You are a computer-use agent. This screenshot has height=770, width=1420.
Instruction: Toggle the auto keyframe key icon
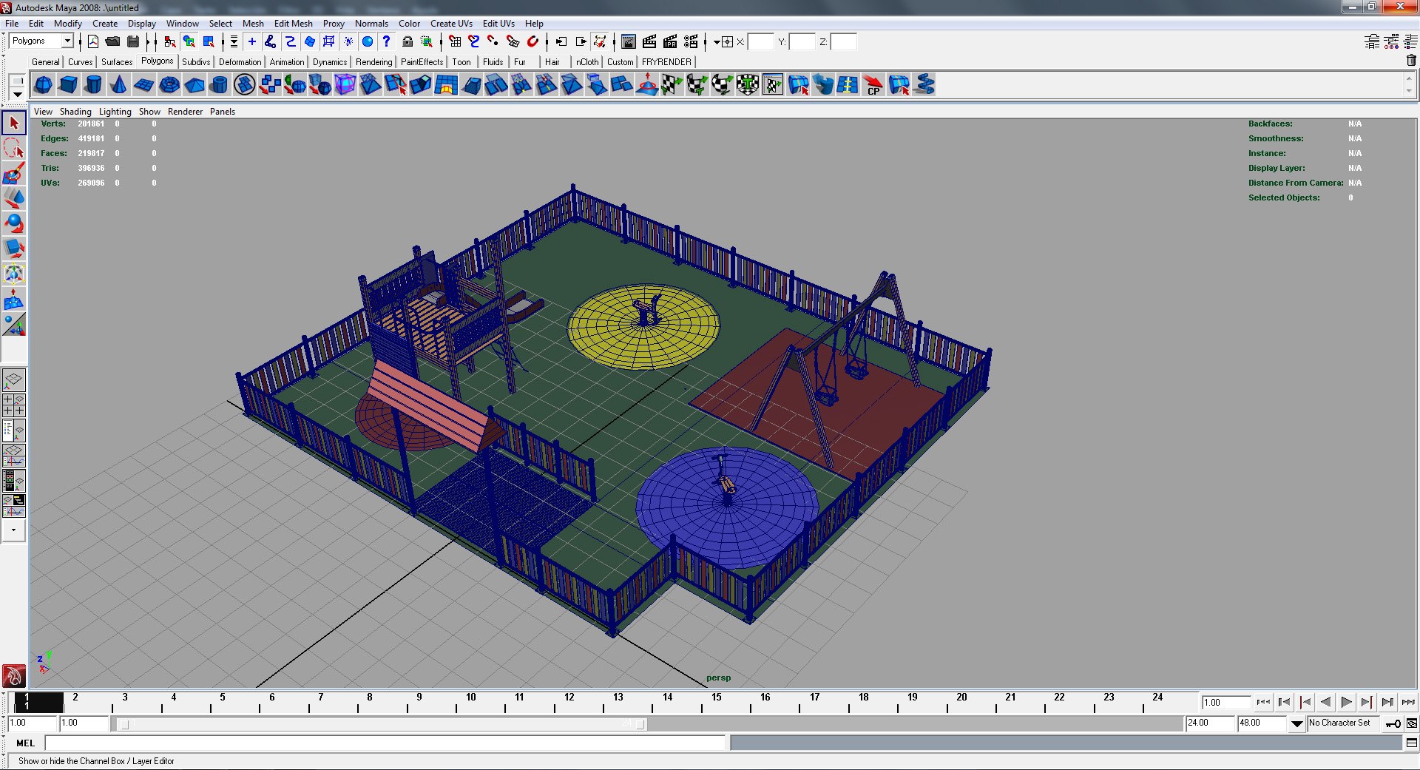1393,723
